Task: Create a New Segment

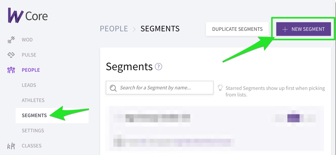Action: click(x=304, y=29)
